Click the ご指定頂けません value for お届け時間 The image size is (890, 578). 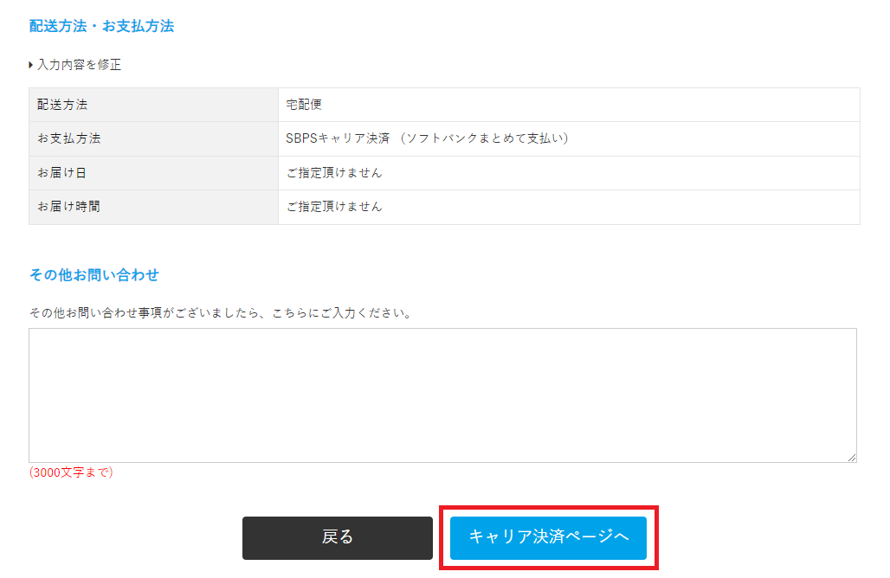point(334,207)
